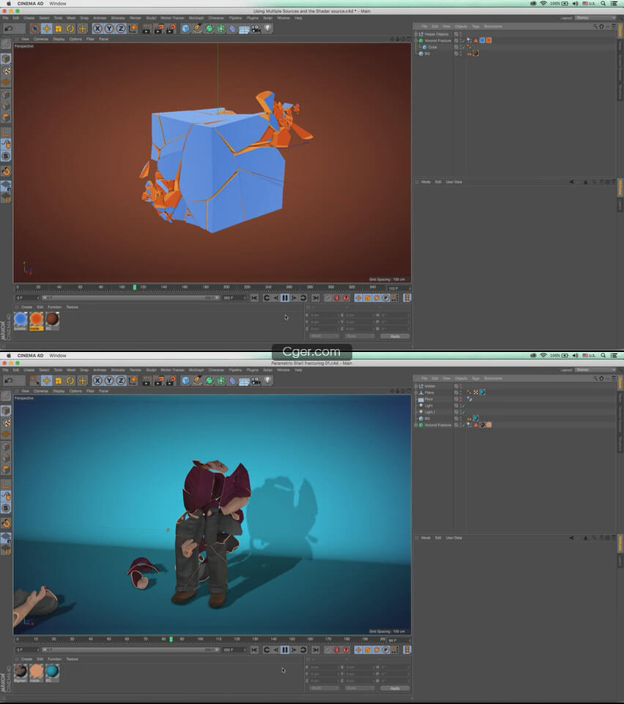Open Edit Render Settings in Shader source window
This screenshot has width=624, height=704.
171,29
